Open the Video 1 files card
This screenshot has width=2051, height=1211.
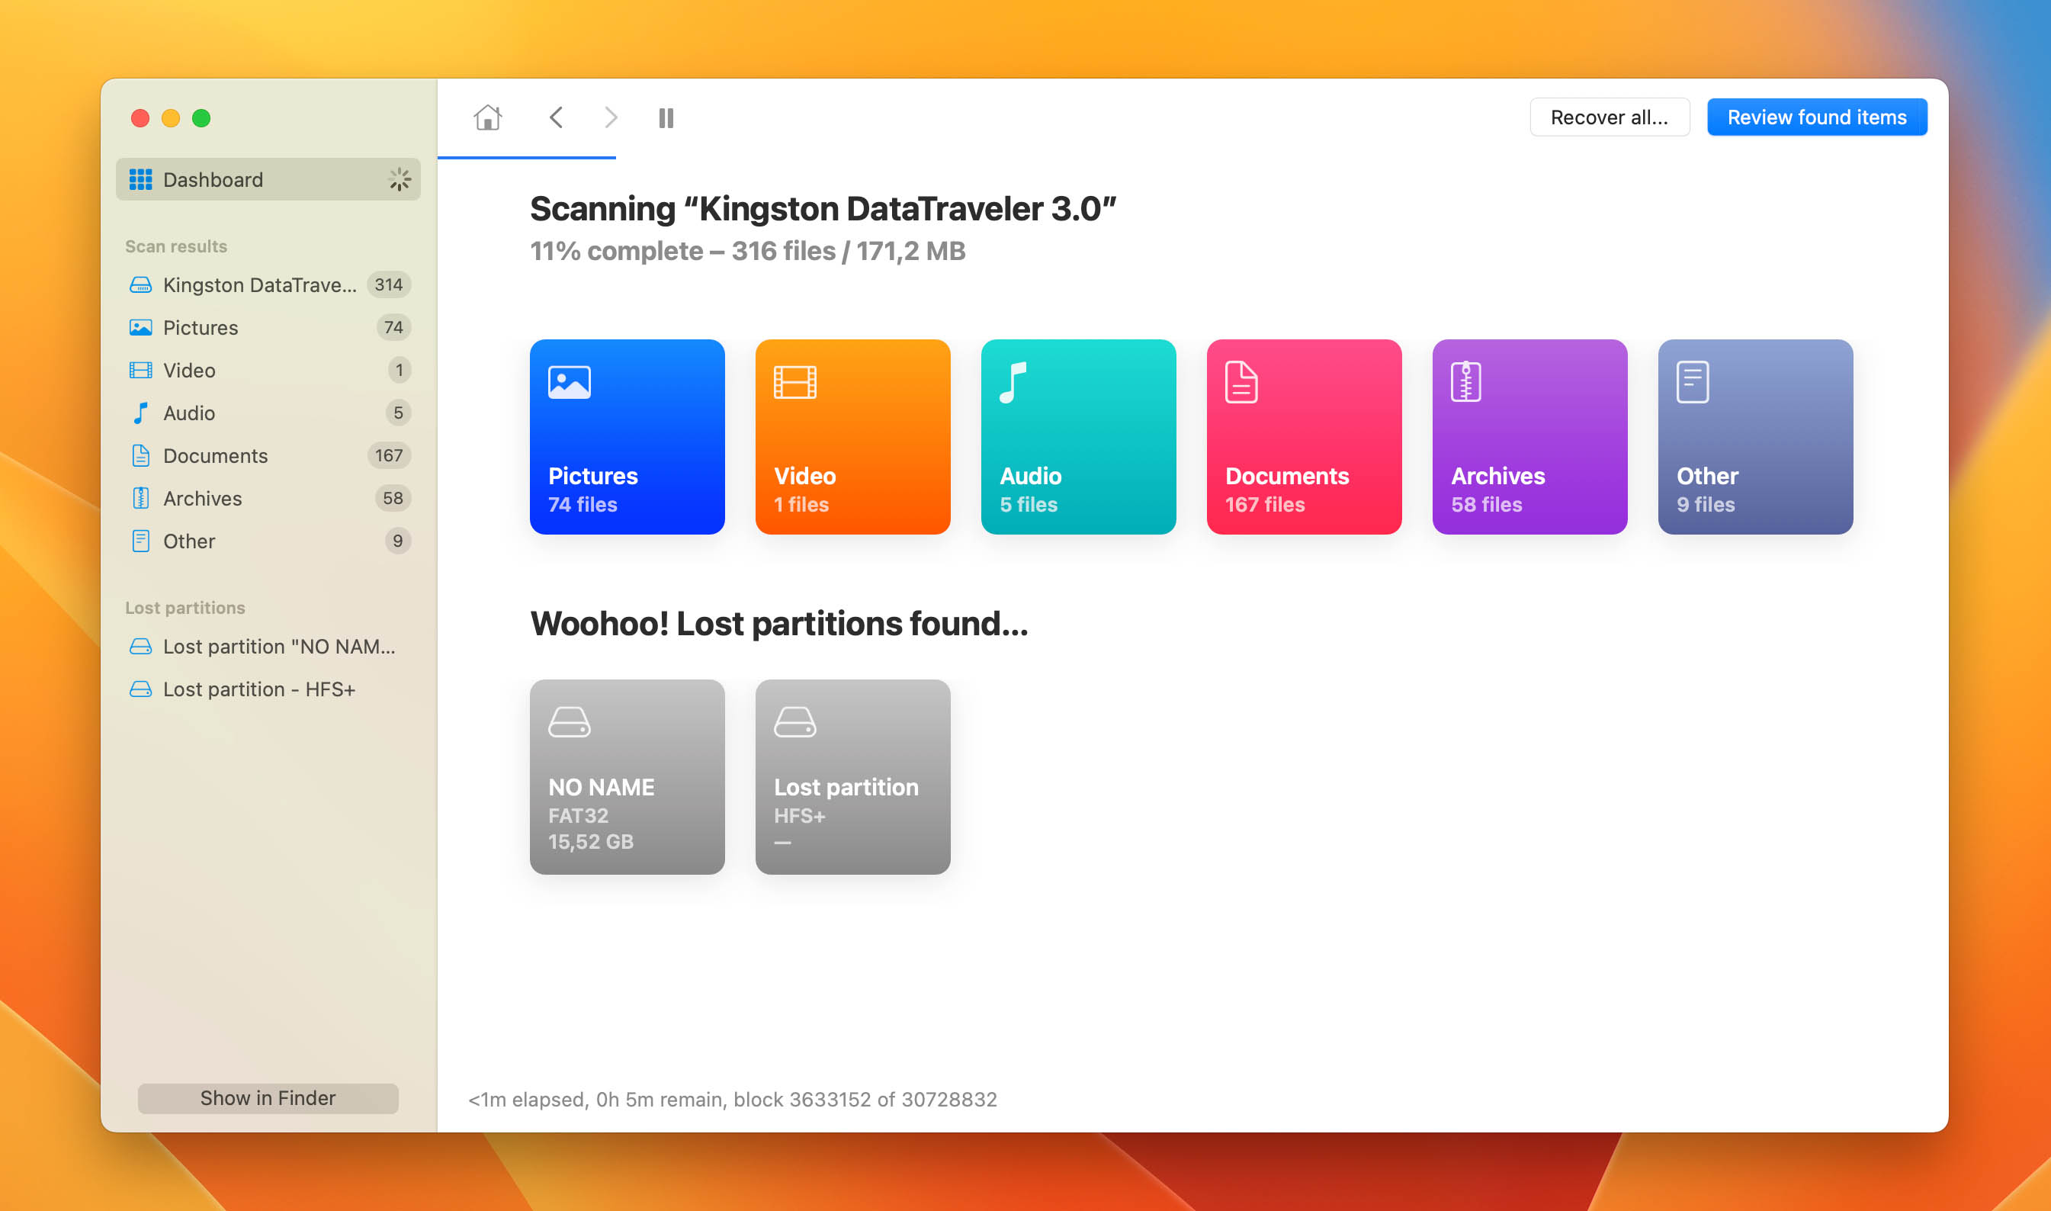point(852,436)
